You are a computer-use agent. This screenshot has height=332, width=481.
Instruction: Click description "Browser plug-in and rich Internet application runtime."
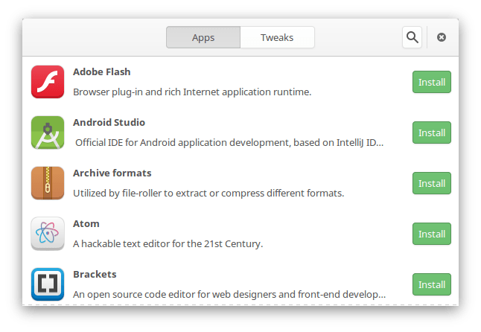point(192,92)
